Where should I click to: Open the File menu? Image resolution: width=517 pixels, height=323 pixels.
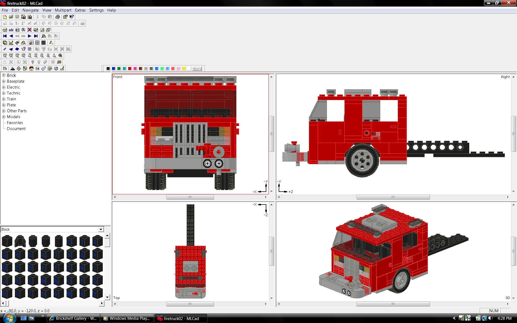click(x=5, y=10)
